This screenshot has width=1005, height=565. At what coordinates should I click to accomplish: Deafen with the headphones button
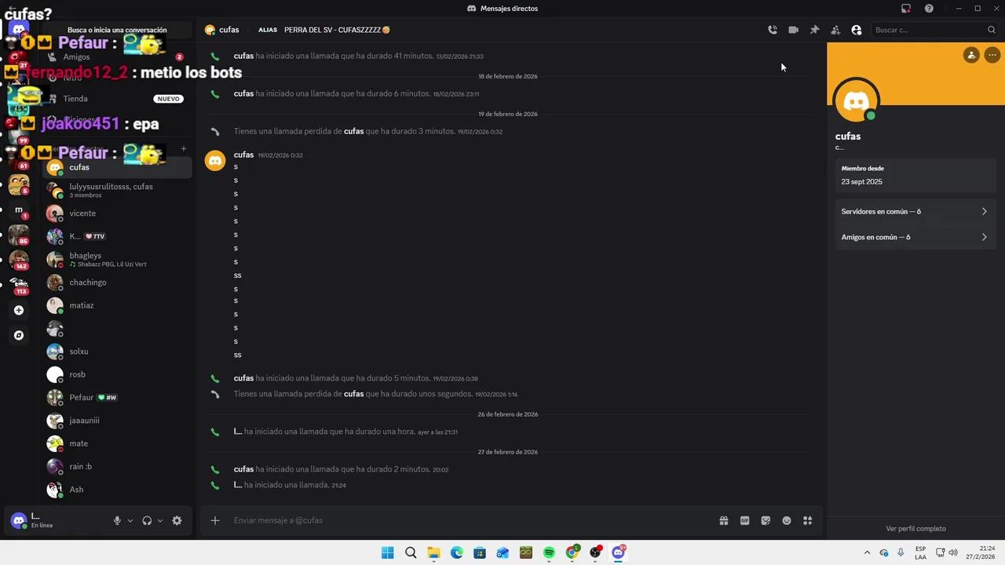pos(147,520)
